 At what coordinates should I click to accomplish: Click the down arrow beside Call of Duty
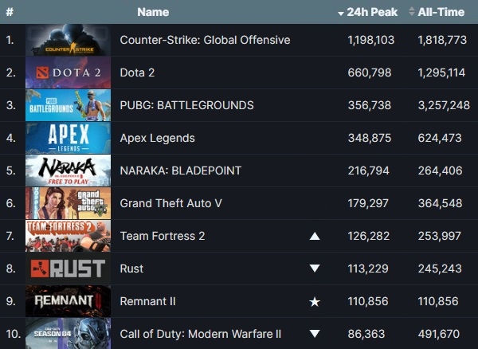tap(315, 334)
